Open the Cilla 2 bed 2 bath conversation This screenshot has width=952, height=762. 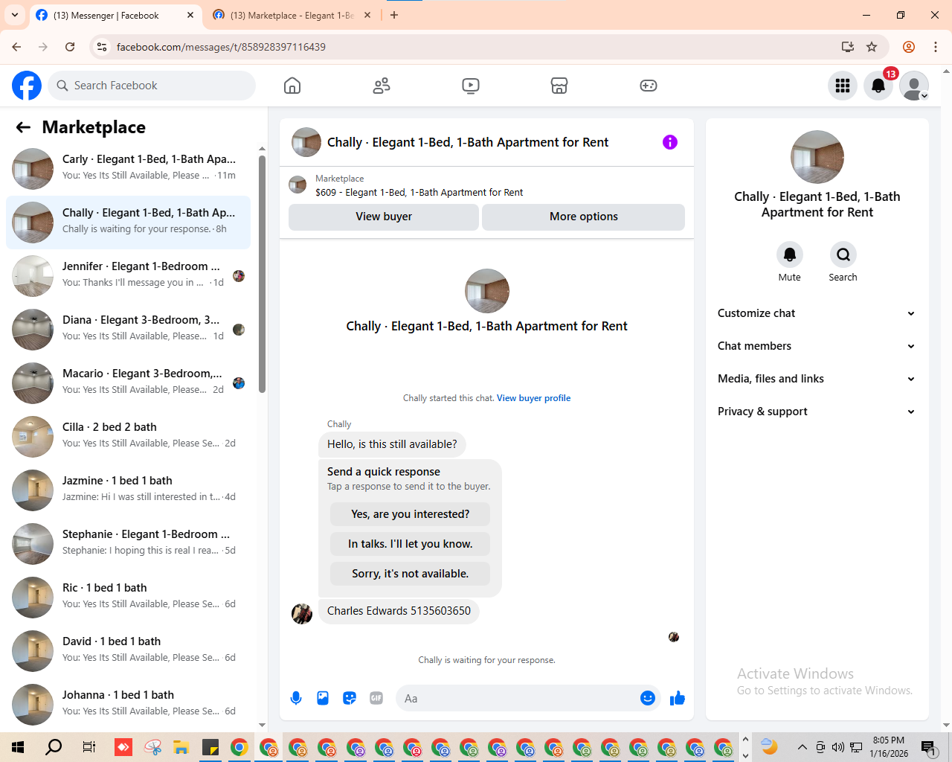(x=128, y=437)
